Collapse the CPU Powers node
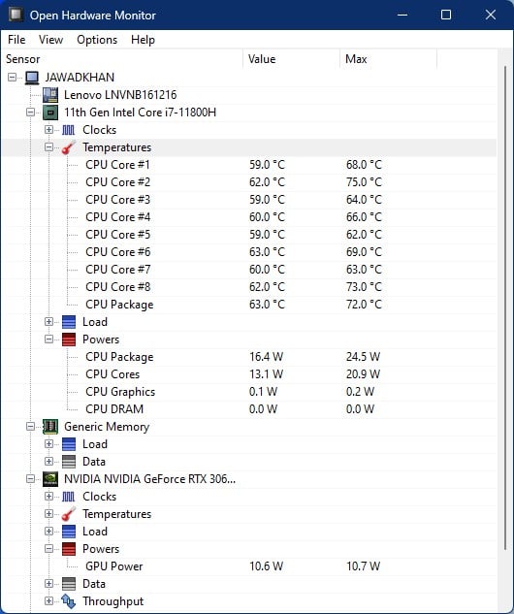 point(48,339)
